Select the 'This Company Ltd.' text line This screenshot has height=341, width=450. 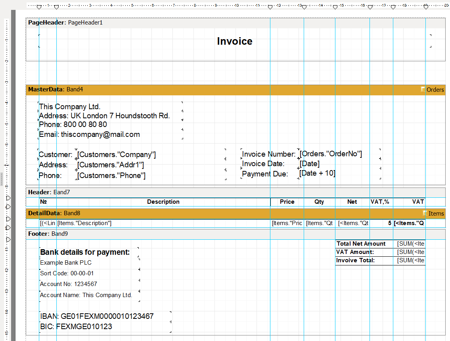point(70,106)
